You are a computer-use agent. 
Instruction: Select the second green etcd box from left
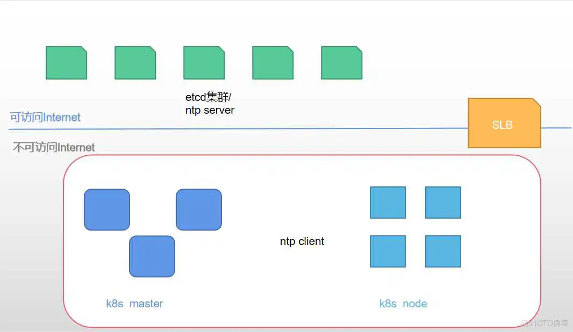point(135,63)
